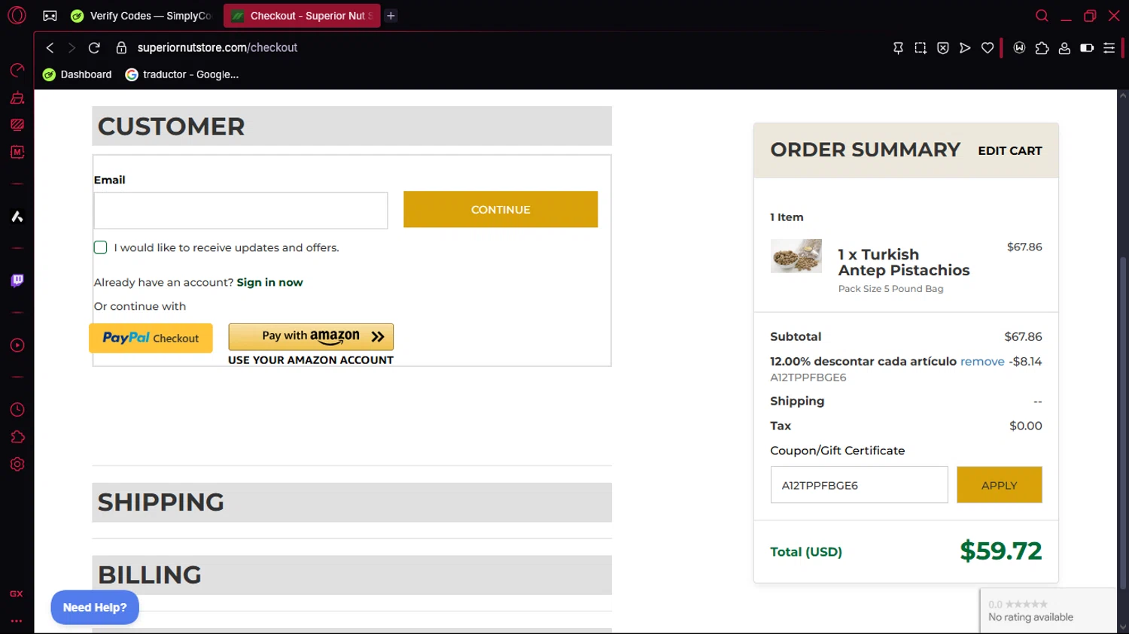This screenshot has width=1129, height=634.
Task: Click the BILLING section header
Action: click(x=351, y=575)
